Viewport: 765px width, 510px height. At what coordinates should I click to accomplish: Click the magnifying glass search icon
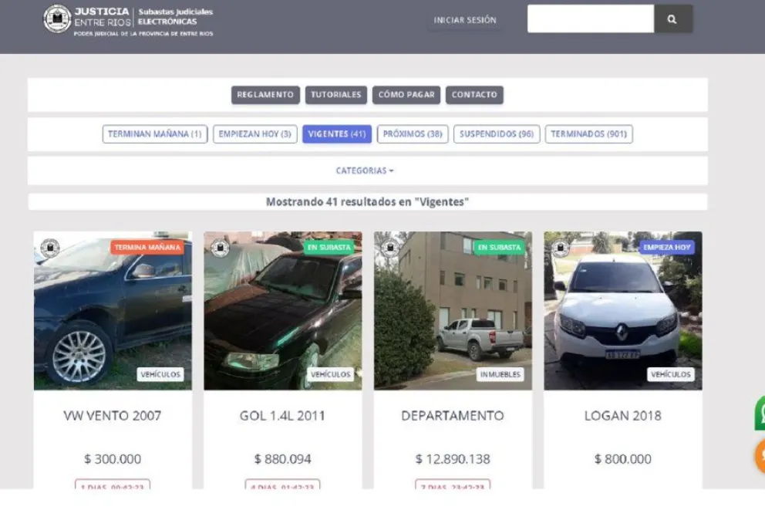[x=672, y=19]
